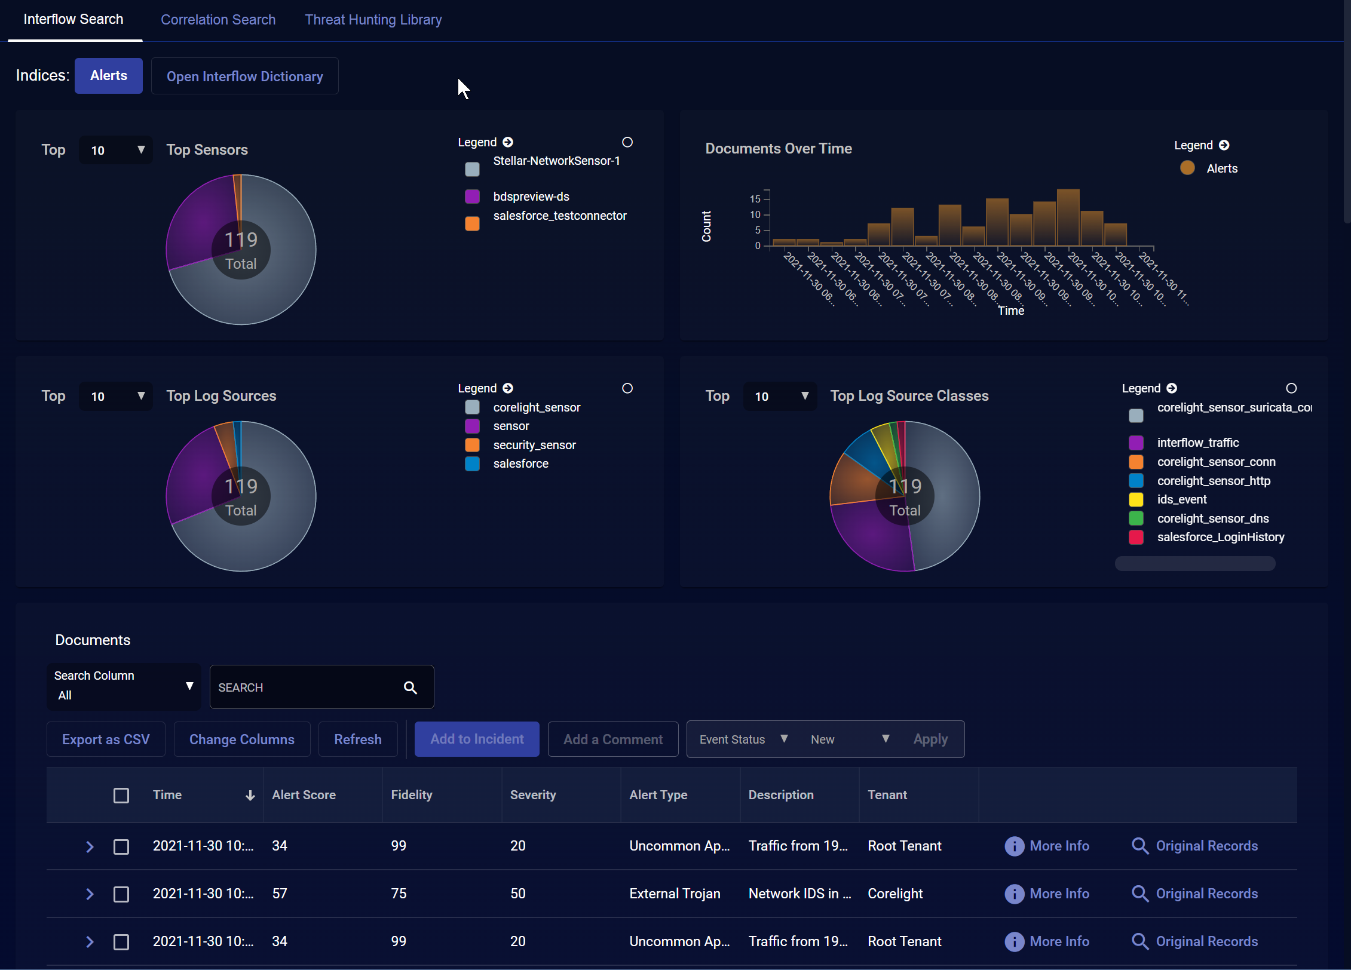
Task: Click the More Info icon on the first row
Action: 1014,846
